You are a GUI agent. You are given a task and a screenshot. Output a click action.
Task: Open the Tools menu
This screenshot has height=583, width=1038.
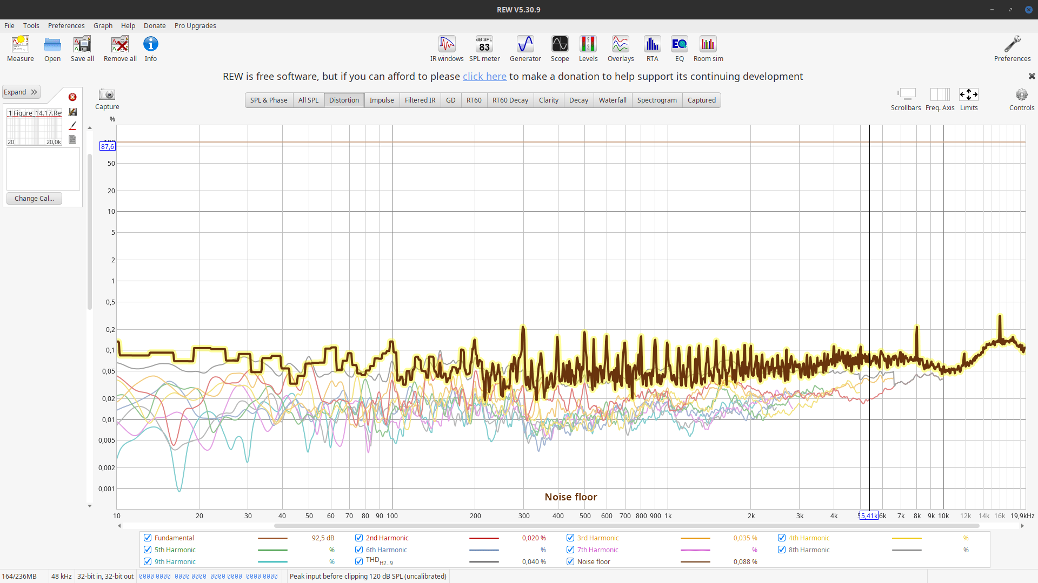coord(31,25)
